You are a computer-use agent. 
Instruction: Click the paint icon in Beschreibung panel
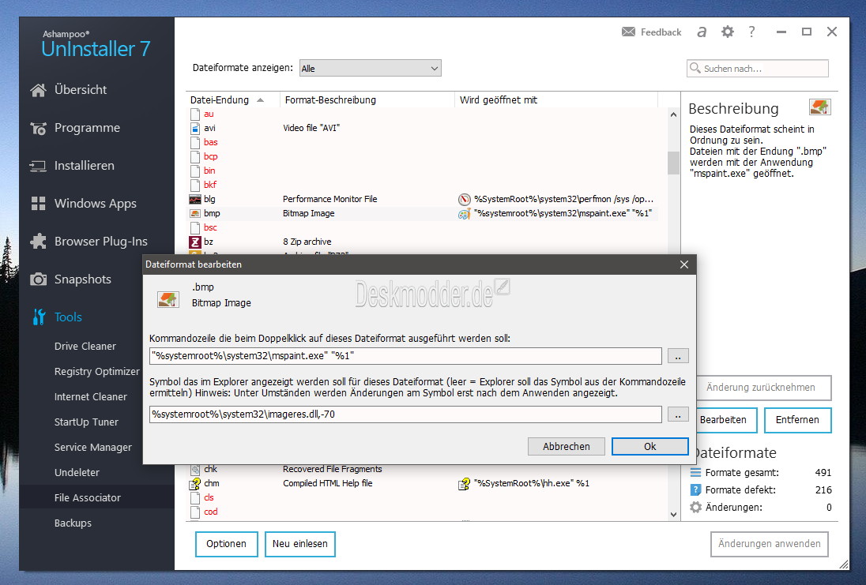pos(820,107)
